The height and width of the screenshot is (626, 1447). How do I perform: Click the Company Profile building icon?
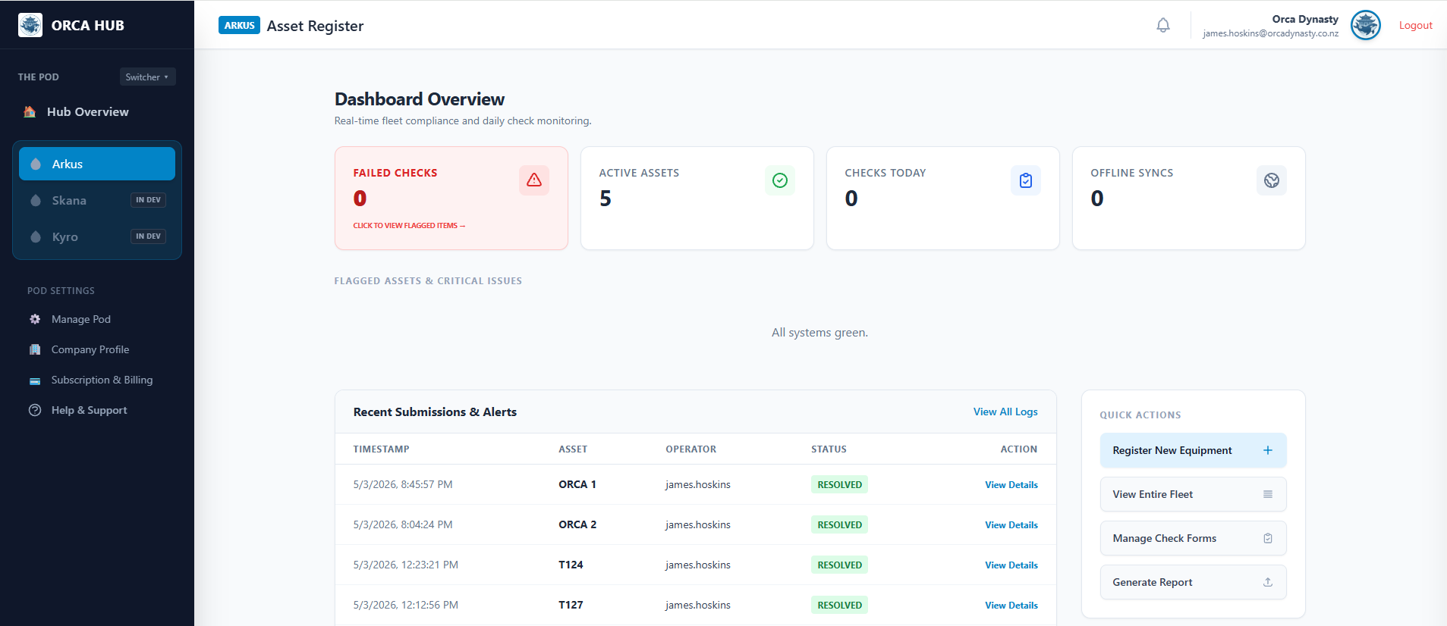coord(35,349)
